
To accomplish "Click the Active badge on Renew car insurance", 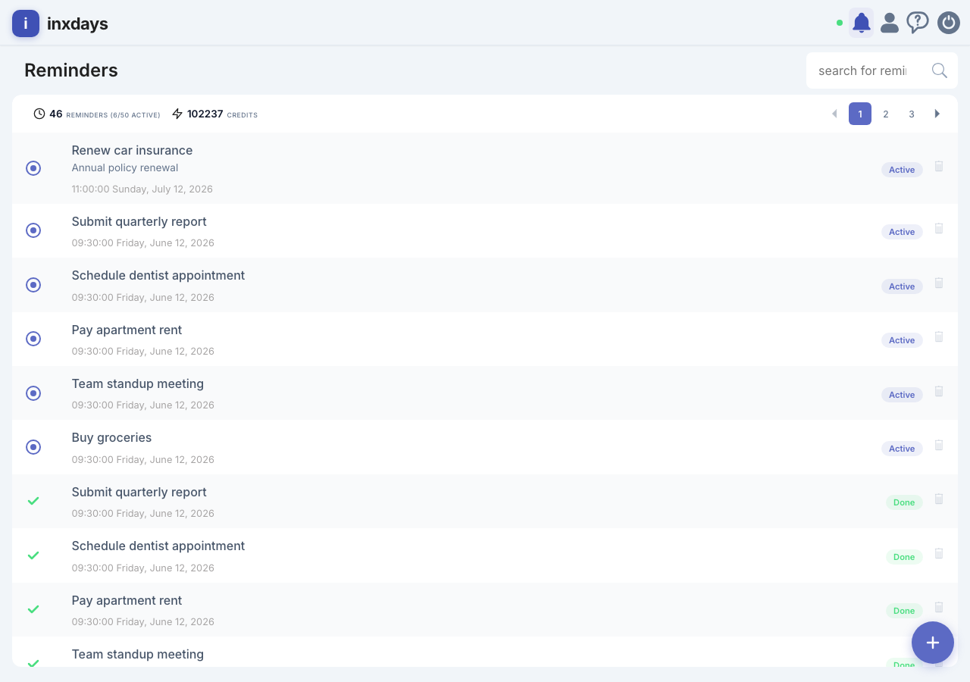I will click(902, 170).
